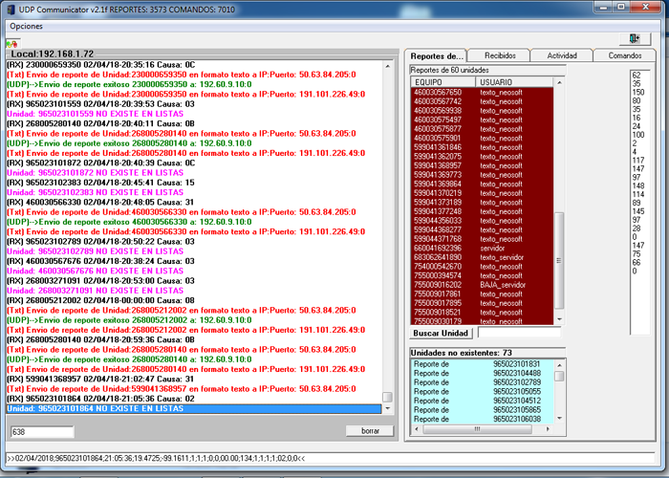Open the Opciones menu
The image size is (669, 478).
[x=27, y=26]
